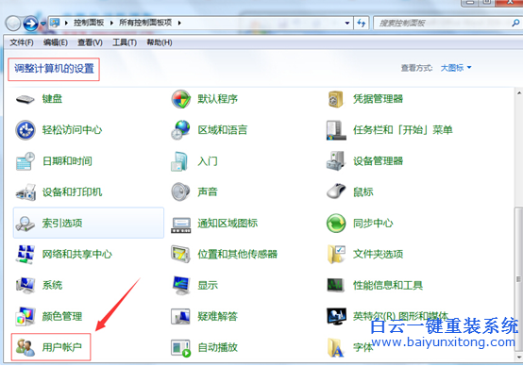523x366 pixels.
Task: Open 通知区域图标 icon
Action: tap(180, 225)
